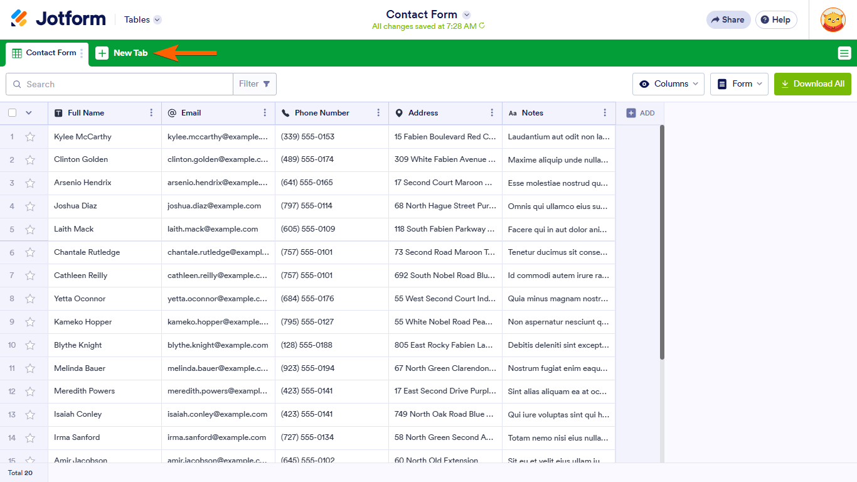Toggle the select all rows checkbox
The image size is (857, 482).
point(13,113)
